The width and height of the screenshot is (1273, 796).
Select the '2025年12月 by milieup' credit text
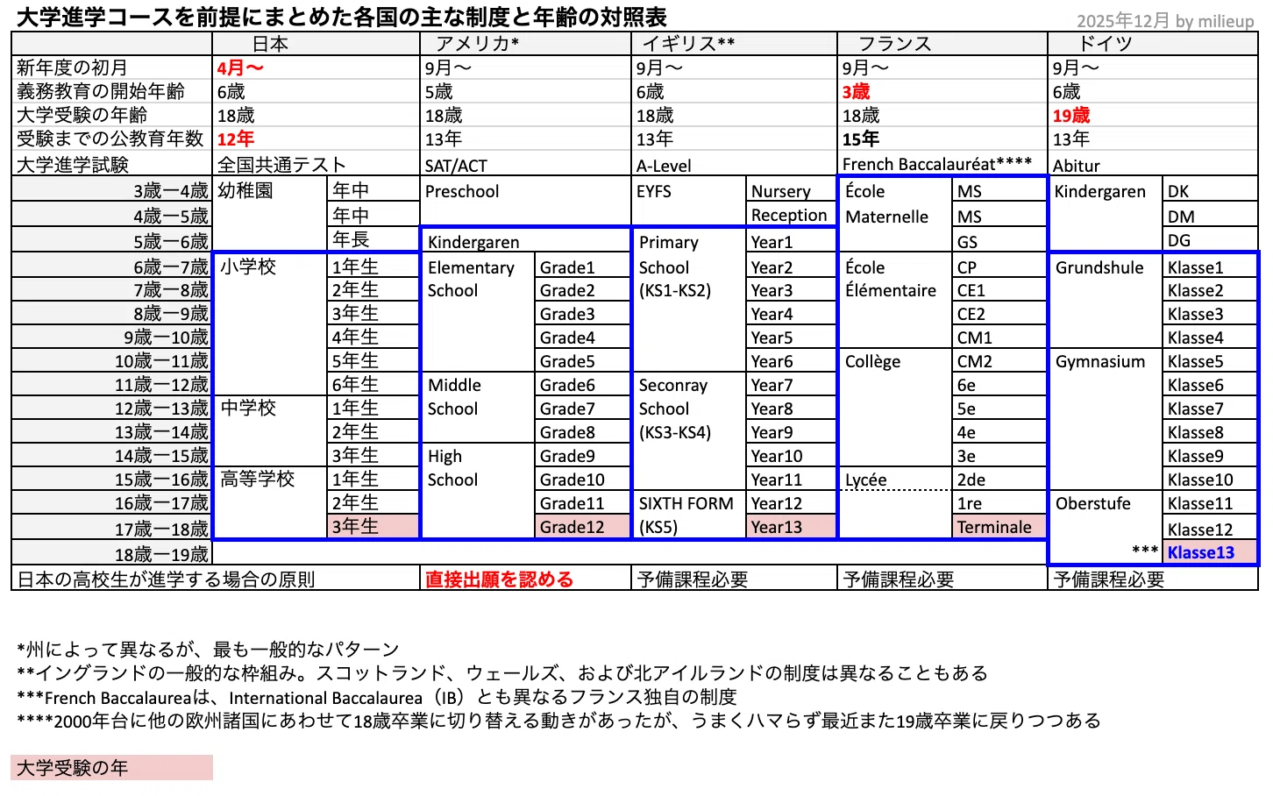[x=1165, y=21]
